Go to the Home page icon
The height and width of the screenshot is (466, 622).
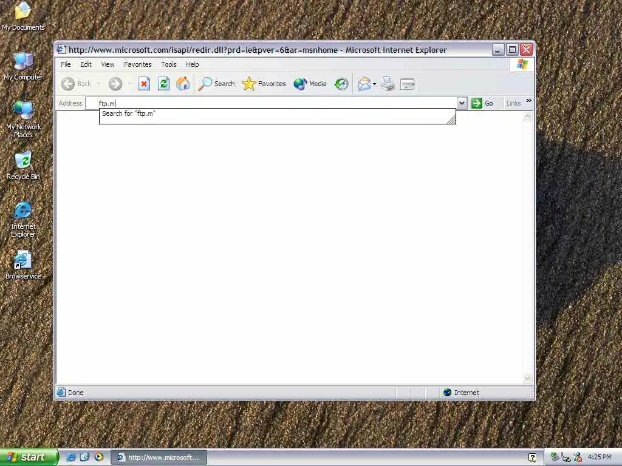click(183, 84)
